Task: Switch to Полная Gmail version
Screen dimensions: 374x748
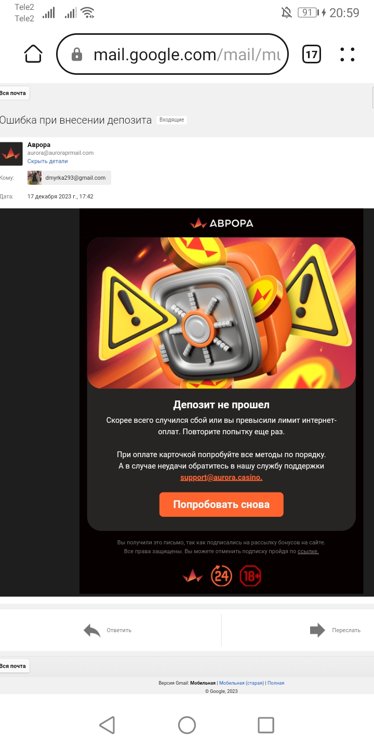Action: tap(276, 683)
